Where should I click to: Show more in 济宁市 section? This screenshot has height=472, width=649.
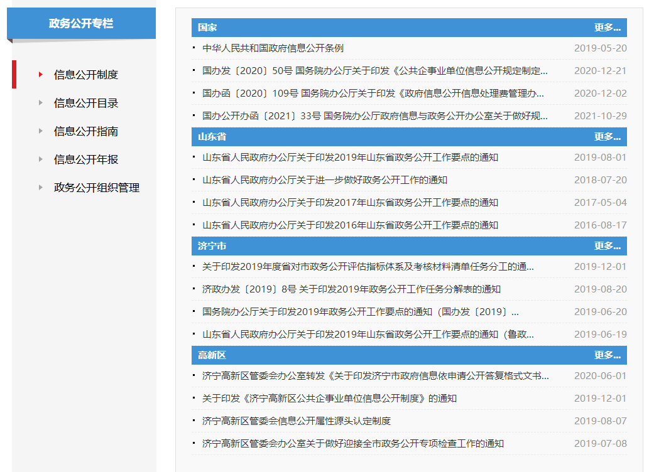[x=607, y=246]
